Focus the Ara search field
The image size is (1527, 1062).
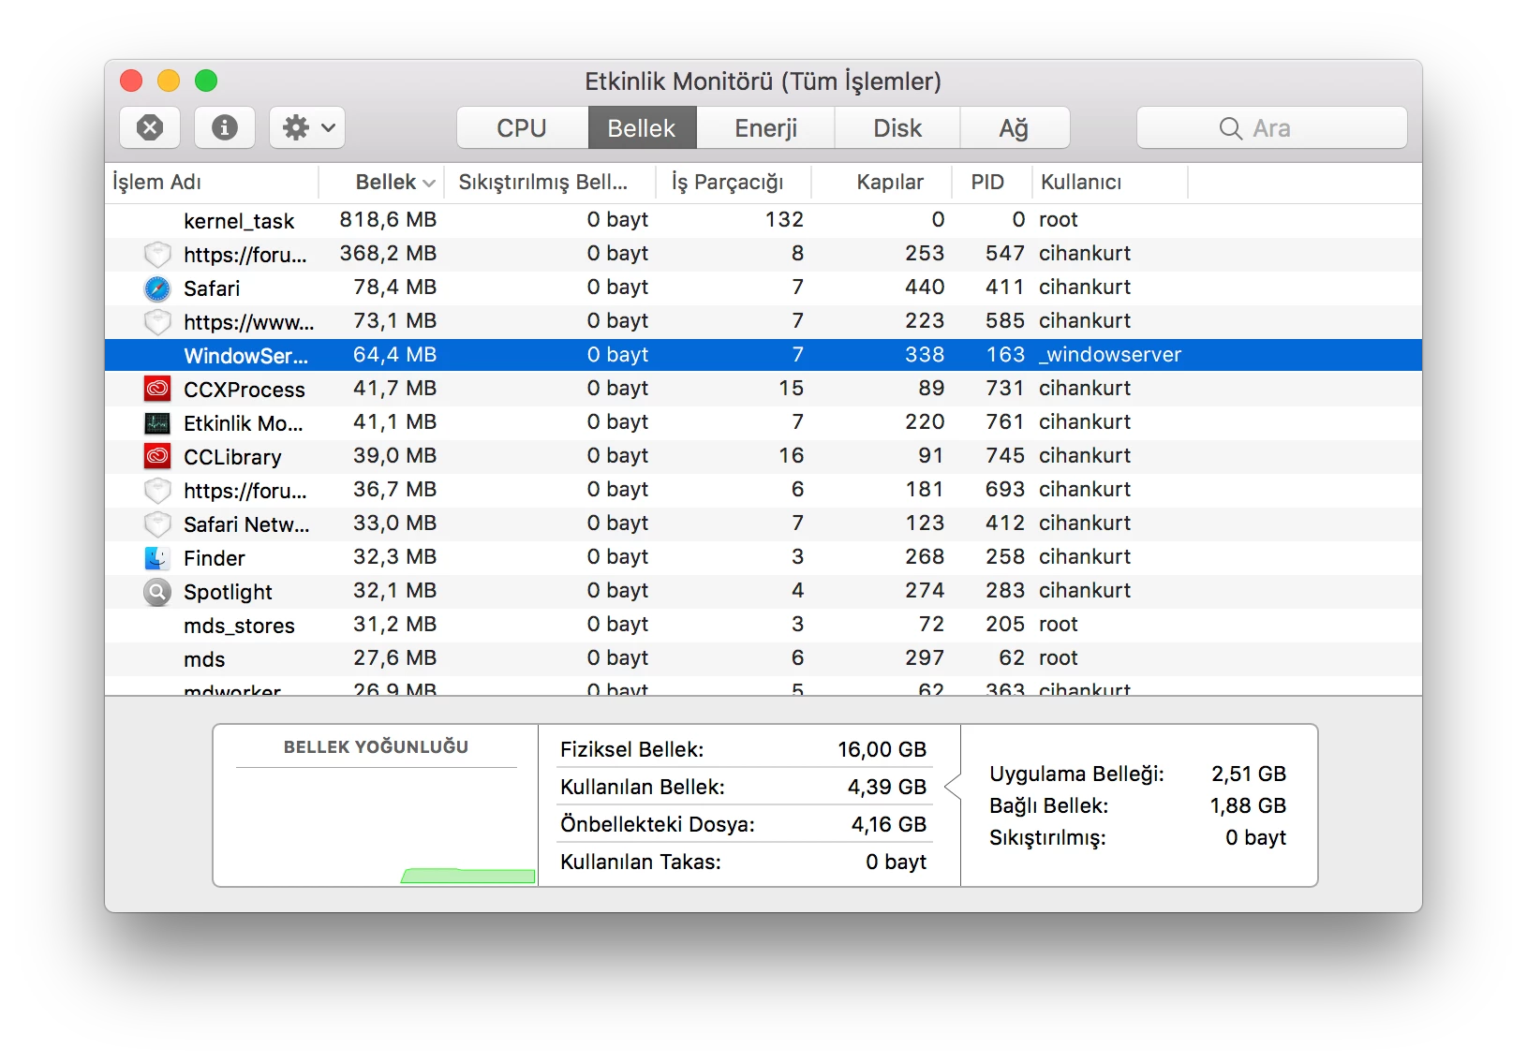[1271, 127]
